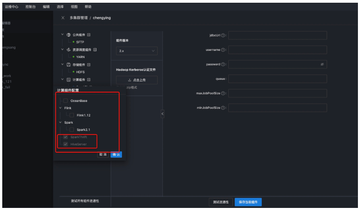Check the OceanBase checkbox
Viewport: 362px width, 212px height.
66,101
